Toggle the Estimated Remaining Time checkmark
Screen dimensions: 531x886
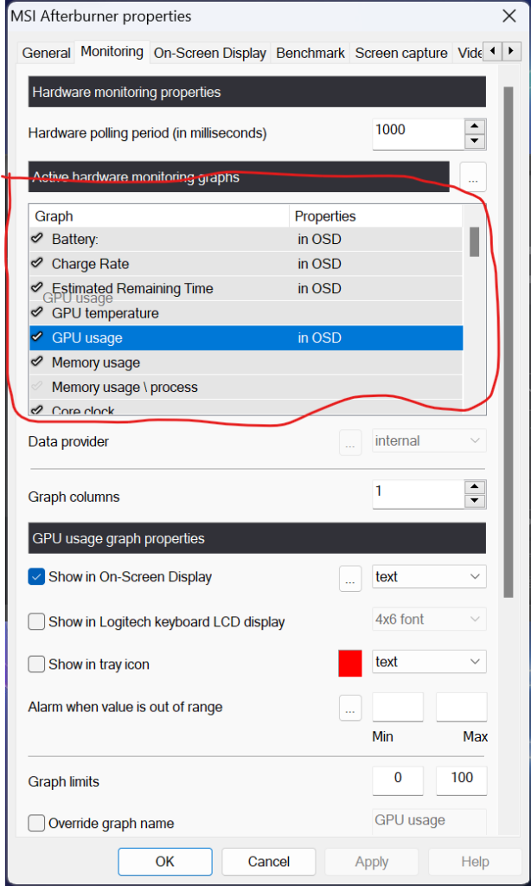pos(37,288)
